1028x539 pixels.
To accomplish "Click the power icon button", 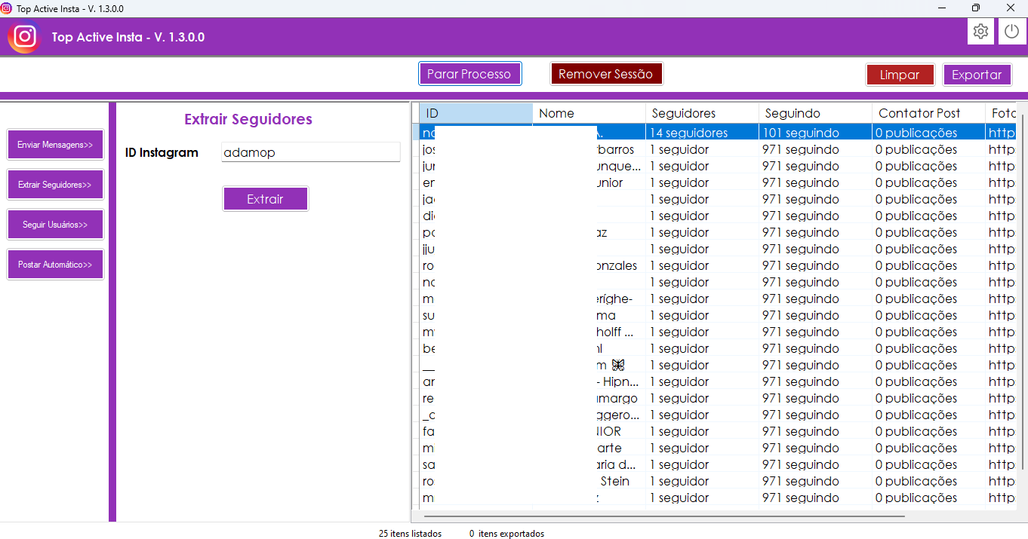I will pyautogui.click(x=1012, y=32).
